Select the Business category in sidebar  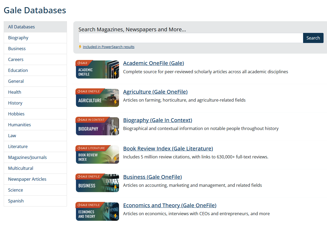pyautogui.click(x=35, y=49)
